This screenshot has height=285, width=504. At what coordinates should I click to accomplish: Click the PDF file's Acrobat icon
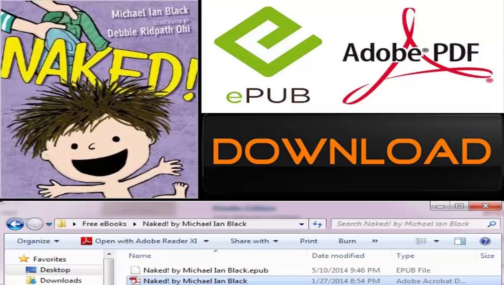(x=136, y=281)
